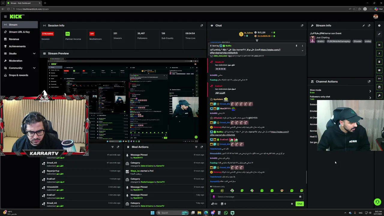
Task: Send message with the Chat button
Action: pos(300,204)
